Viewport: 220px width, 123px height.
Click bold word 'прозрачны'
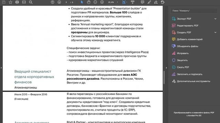(79, 32)
